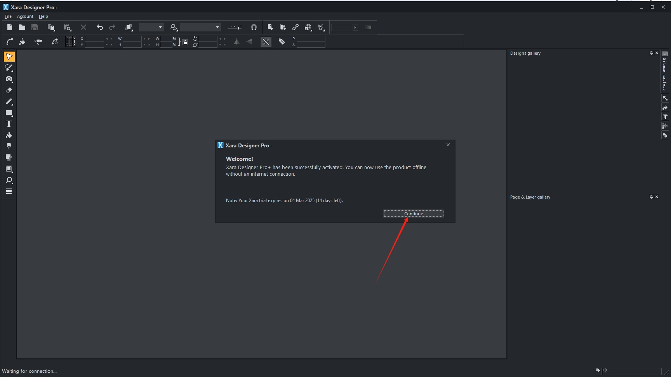Pick the Eraser tool
The width and height of the screenshot is (671, 377).
point(9,90)
